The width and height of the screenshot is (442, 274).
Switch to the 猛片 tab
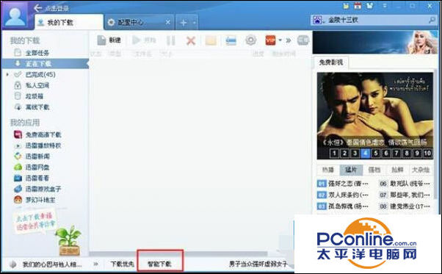pos(351,170)
